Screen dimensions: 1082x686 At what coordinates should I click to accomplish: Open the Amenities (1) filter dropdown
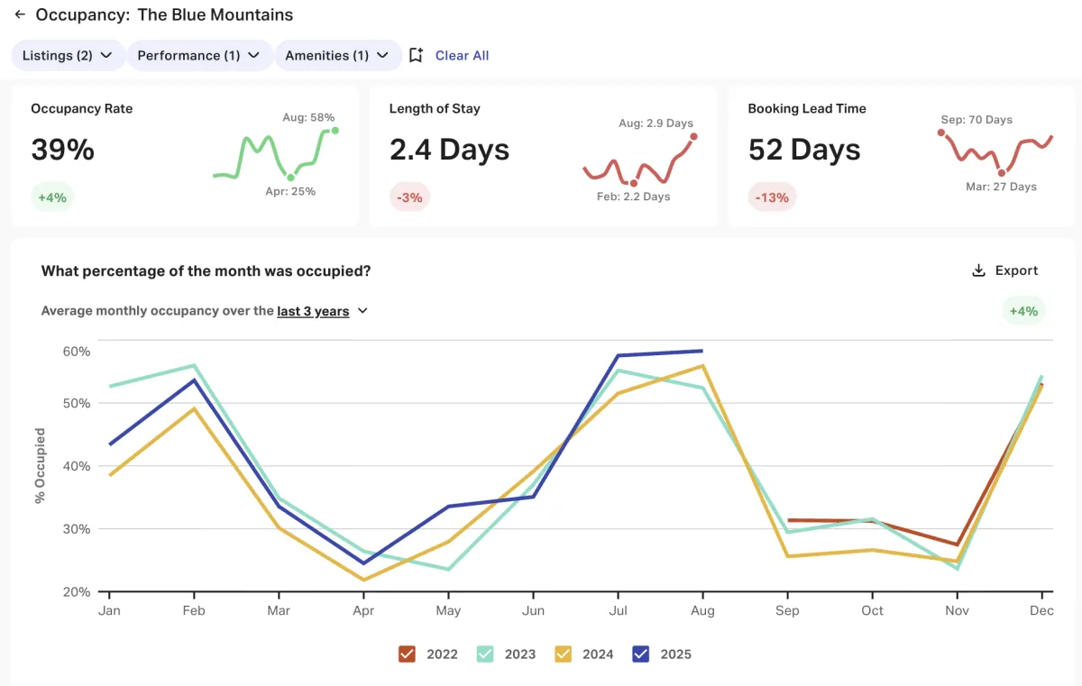click(337, 55)
